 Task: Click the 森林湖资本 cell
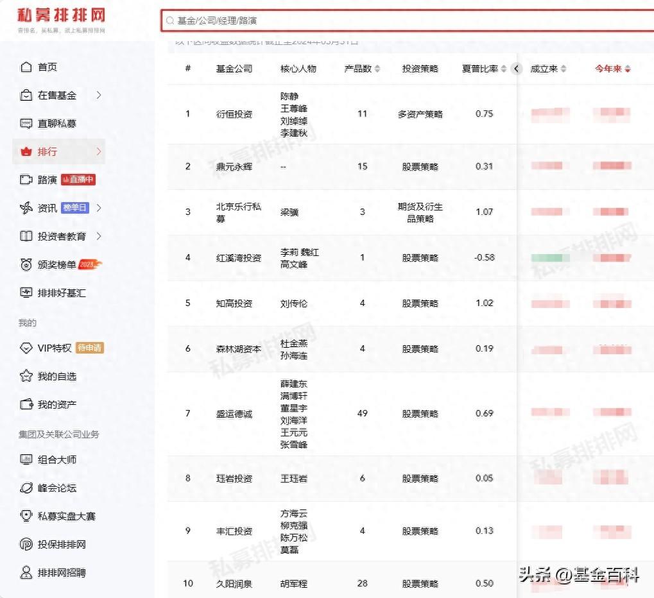239,348
